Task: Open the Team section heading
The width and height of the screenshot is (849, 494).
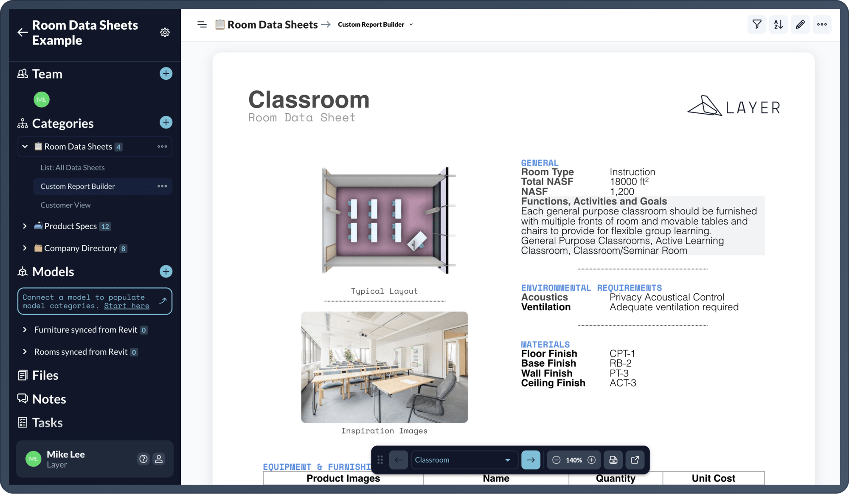Action: [47, 74]
